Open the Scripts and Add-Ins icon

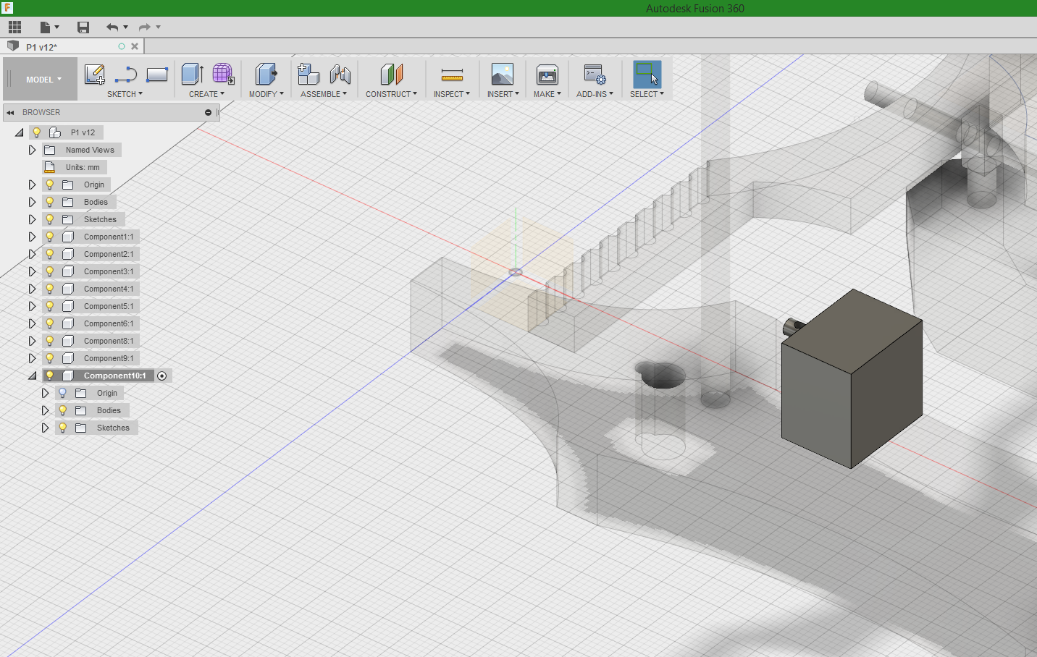click(595, 74)
